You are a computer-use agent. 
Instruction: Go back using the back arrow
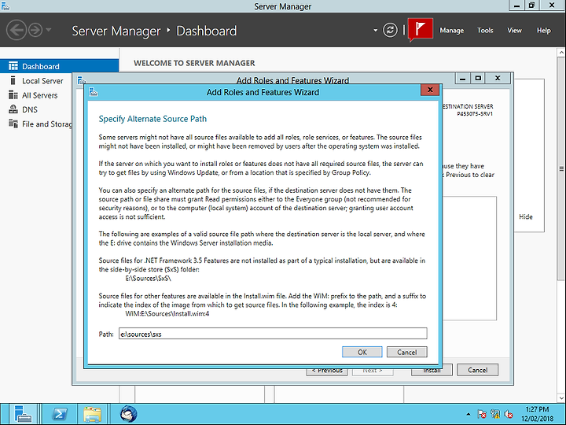point(17,30)
